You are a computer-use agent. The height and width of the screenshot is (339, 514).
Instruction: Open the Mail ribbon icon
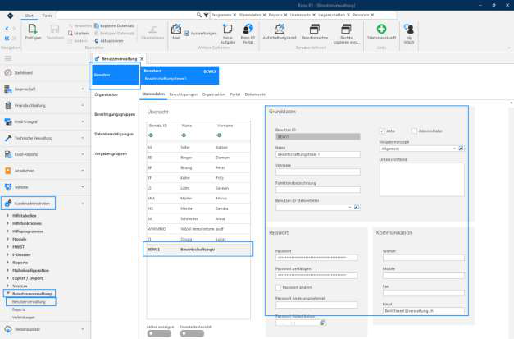tap(176, 30)
